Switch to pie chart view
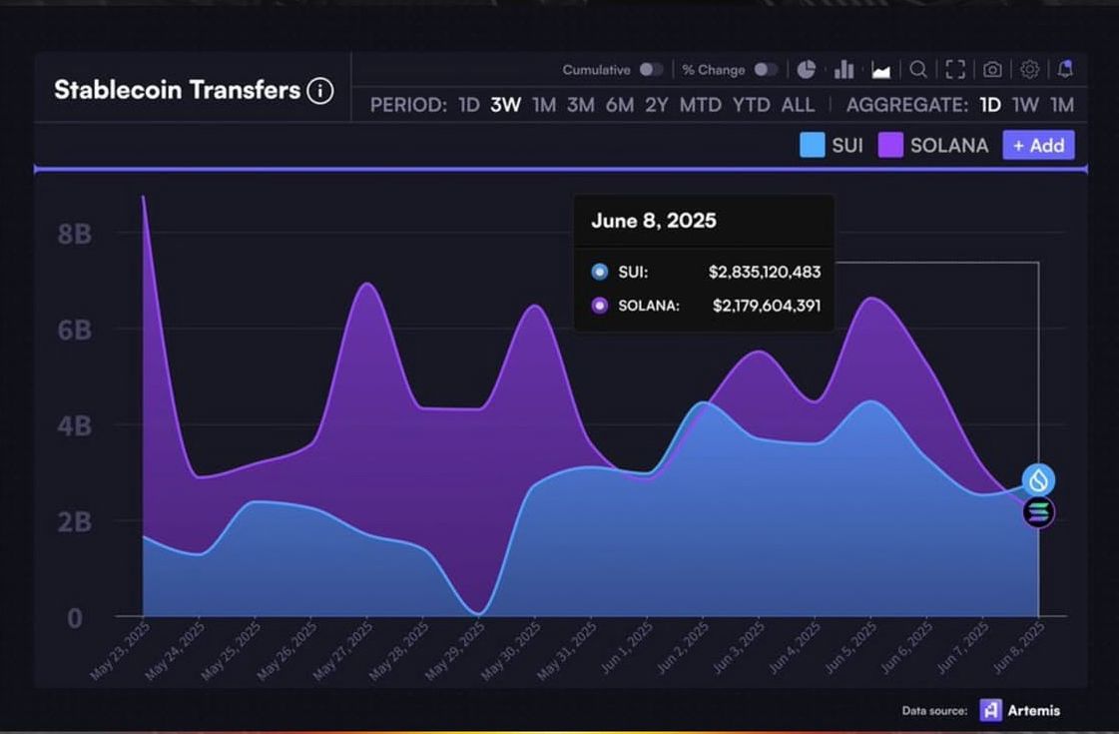The image size is (1119, 734). coord(806,69)
